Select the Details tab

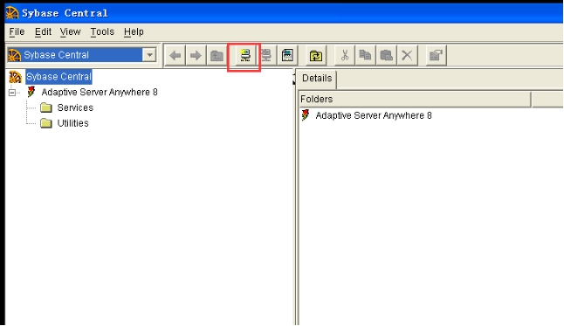click(x=317, y=78)
